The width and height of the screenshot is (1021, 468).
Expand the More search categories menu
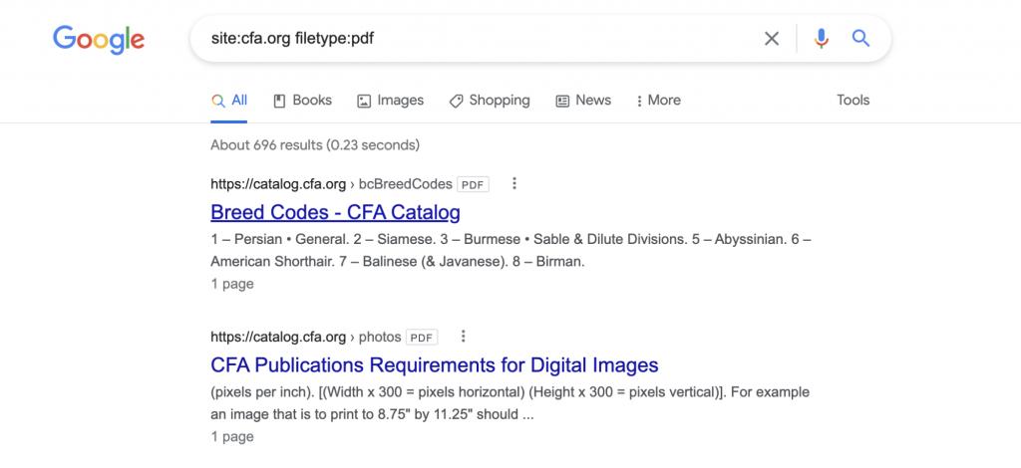[658, 101]
